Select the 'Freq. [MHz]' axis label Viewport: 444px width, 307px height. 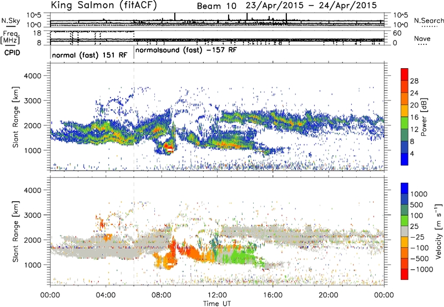click(11, 37)
